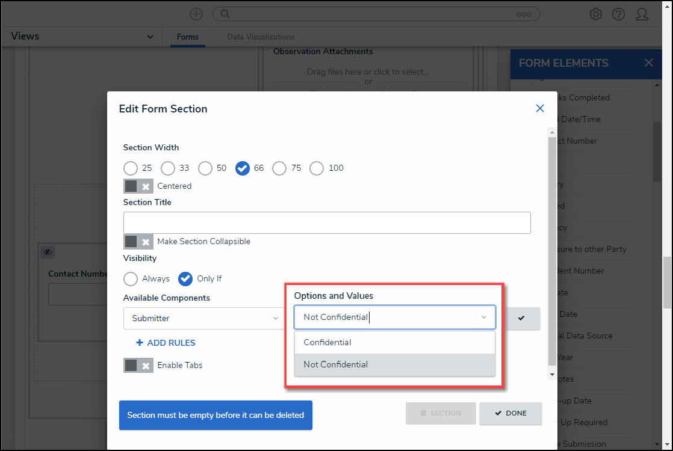
Task: Click dialog scrollbar down arrow
Action: [x=553, y=375]
